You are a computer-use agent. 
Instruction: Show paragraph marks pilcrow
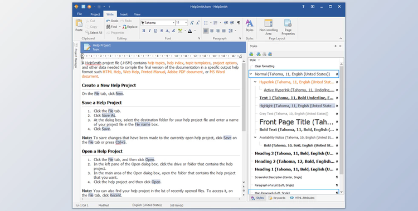click(x=239, y=23)
